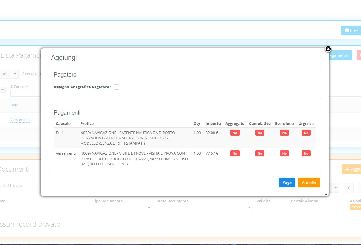Toggle the Cumulativo No badge for Versamenti
Screen dimensions: 361x245
(260, 153)
